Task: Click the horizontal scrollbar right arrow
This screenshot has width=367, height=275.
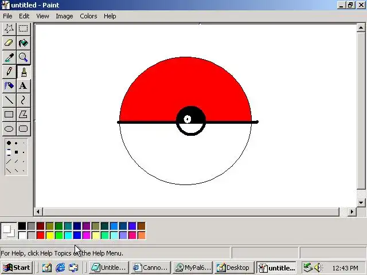Action: pos(352,212)
